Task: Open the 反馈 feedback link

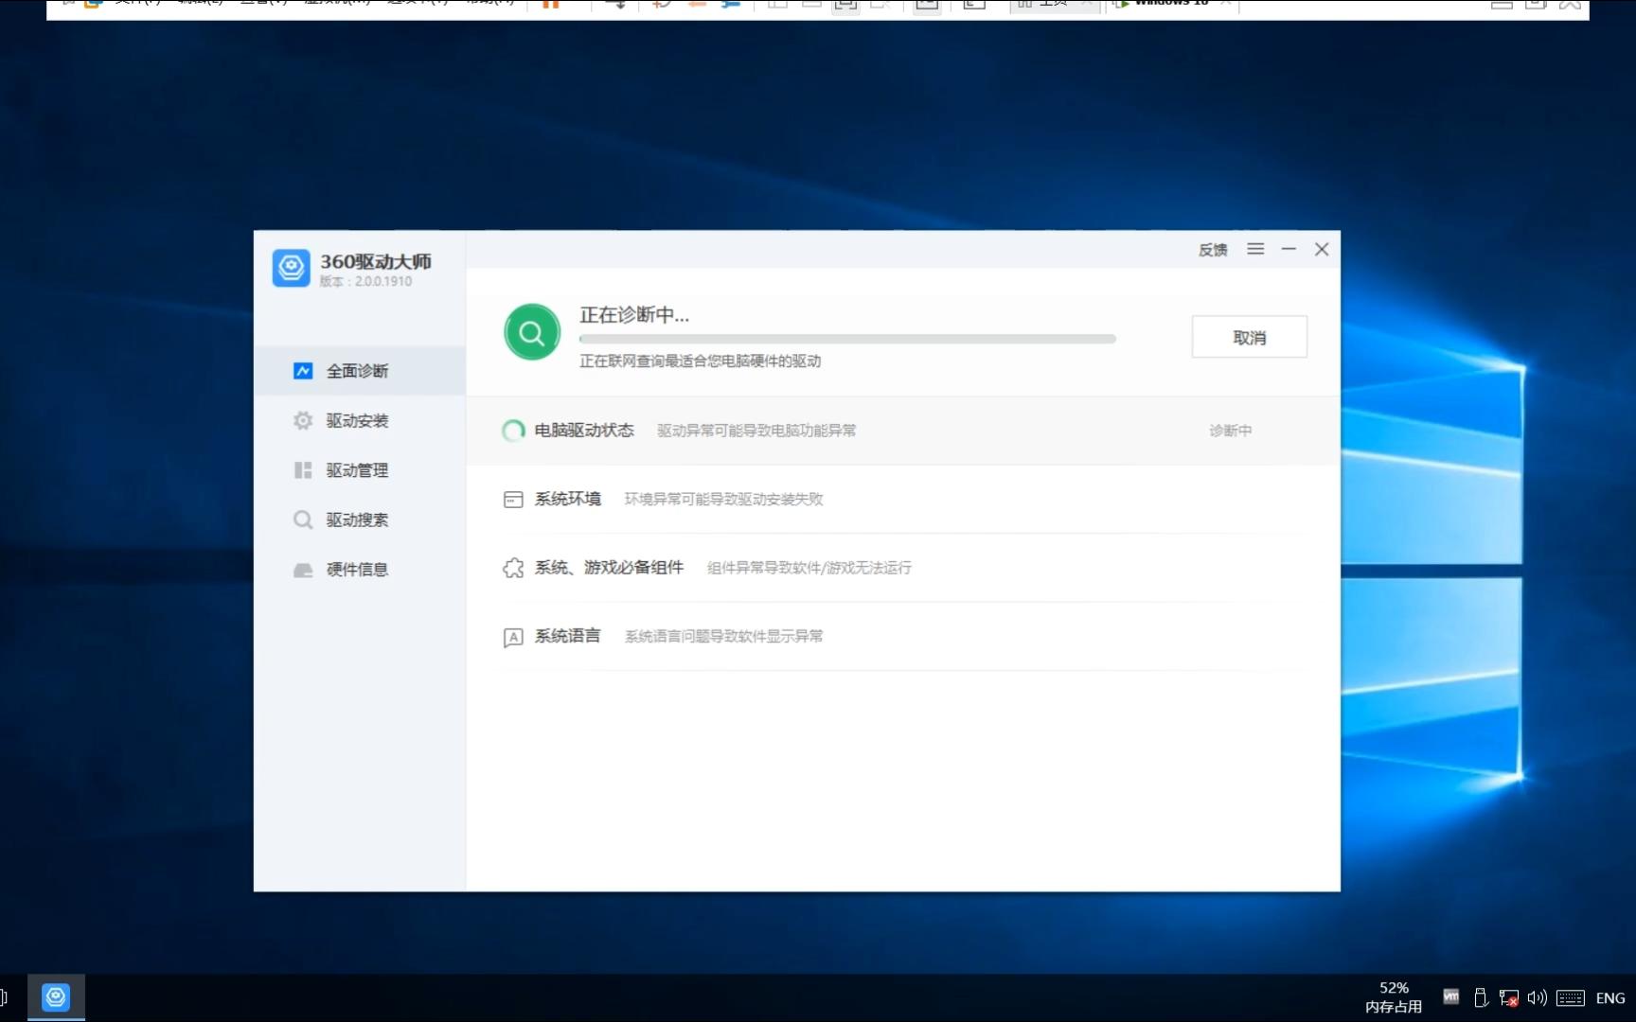Action: (1213, 250)
